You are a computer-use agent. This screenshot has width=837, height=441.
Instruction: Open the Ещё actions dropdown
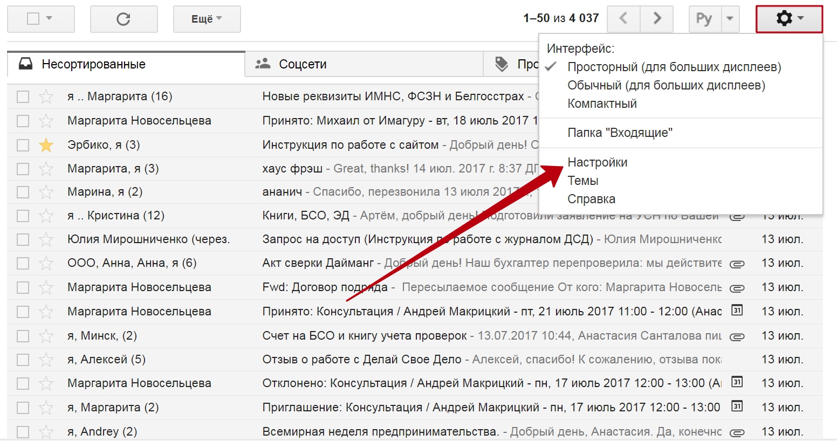pyautogui.click(x=207, y=19)
